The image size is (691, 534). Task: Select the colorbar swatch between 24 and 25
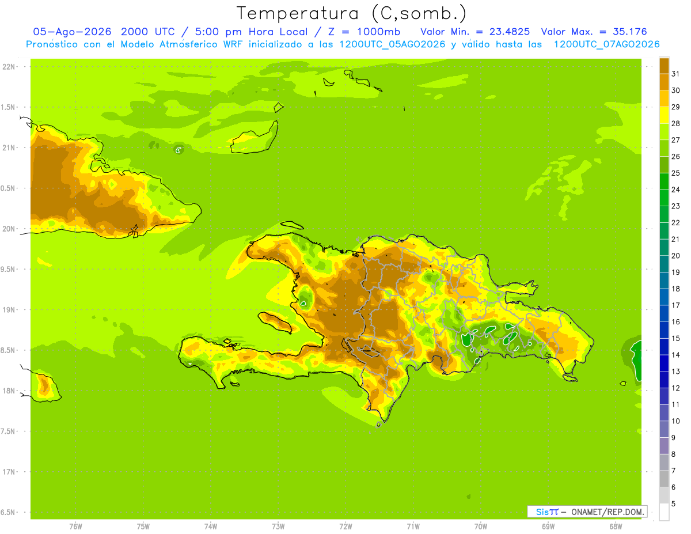click(665, 181)
